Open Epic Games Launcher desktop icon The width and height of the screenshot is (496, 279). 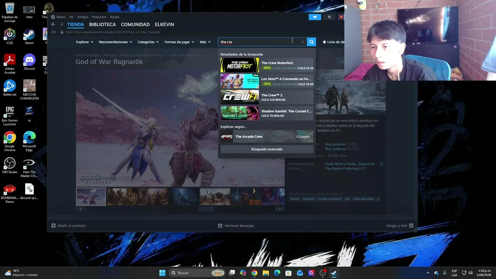10,116
